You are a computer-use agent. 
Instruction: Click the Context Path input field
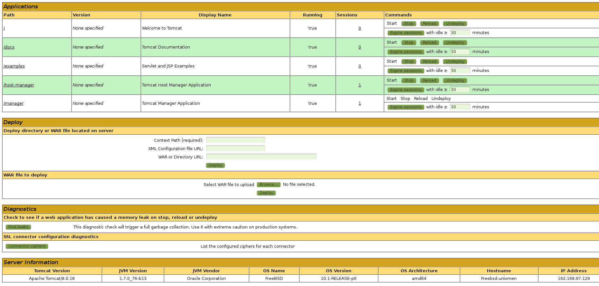click(x=235, y=140)
